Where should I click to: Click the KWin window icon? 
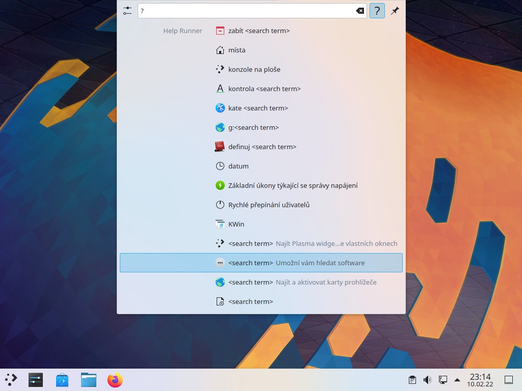click(x=220, y=224)
